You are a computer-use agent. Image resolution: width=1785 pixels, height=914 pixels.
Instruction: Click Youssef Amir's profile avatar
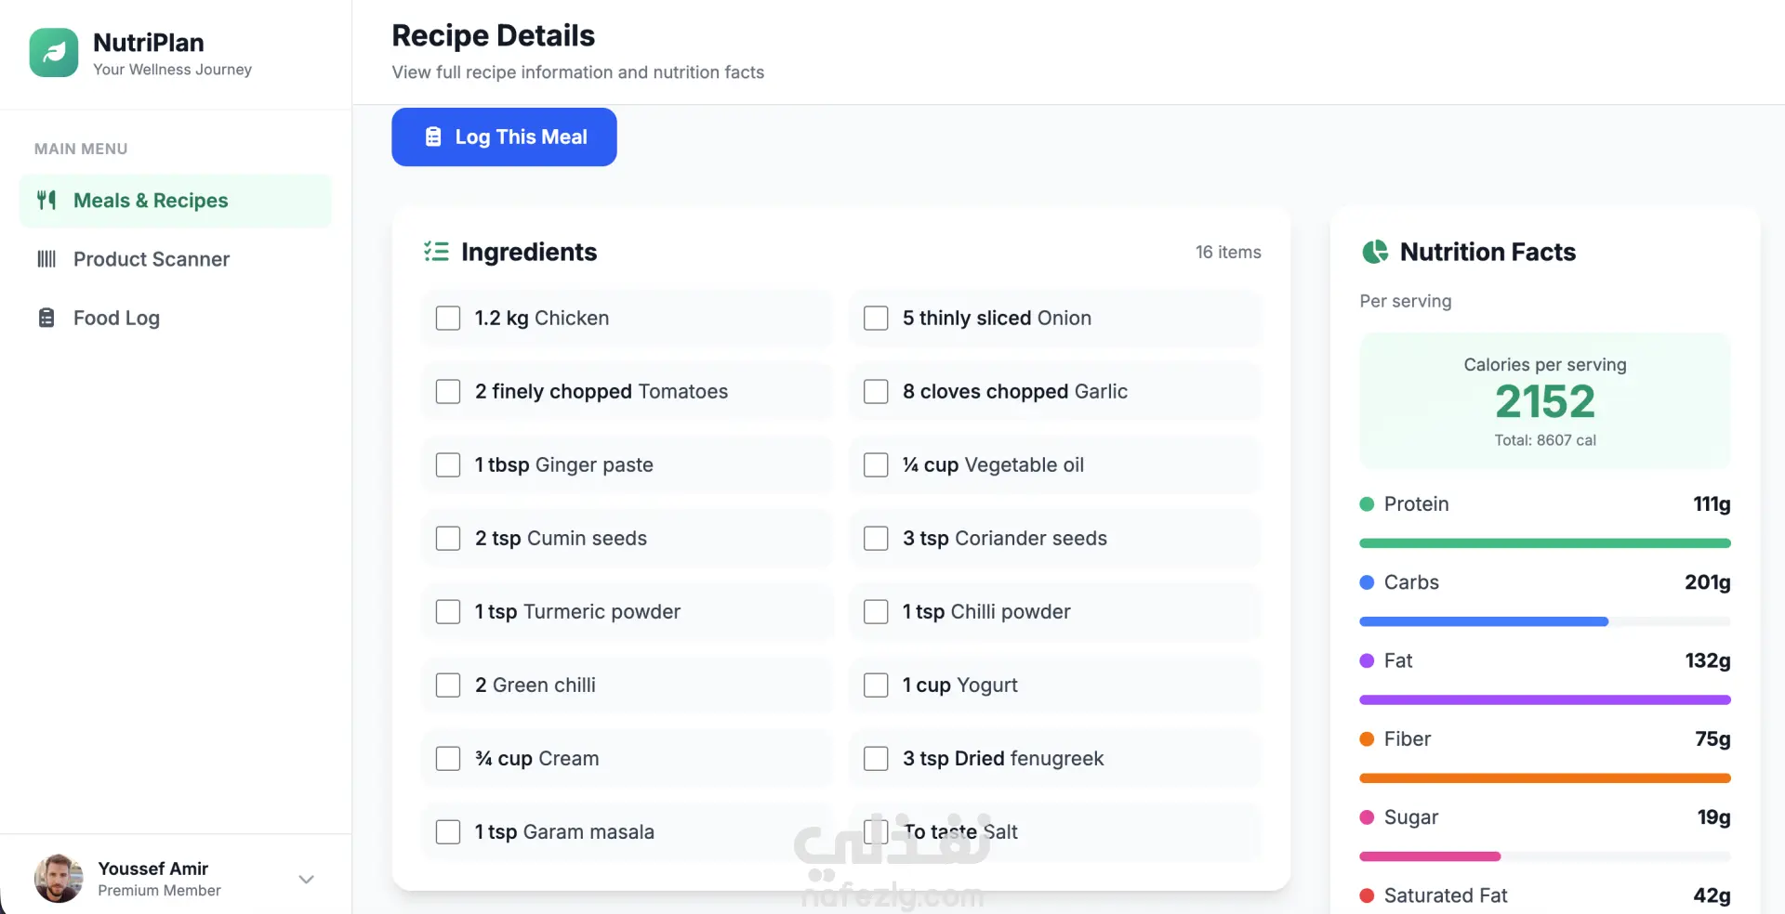tap(59, 879)
